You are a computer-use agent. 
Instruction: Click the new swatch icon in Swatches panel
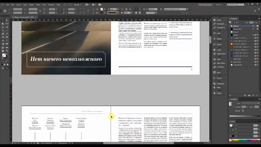(x=253, y=96)
